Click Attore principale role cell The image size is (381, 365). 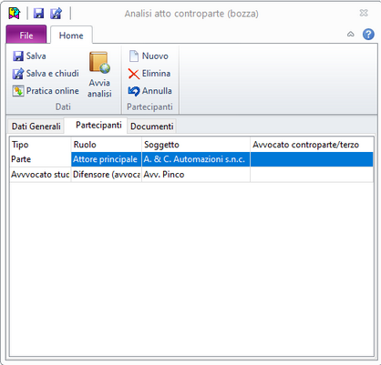(107, 159)
